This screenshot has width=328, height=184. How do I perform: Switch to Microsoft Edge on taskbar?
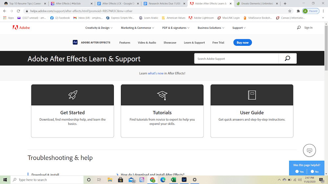pos(163,180)
